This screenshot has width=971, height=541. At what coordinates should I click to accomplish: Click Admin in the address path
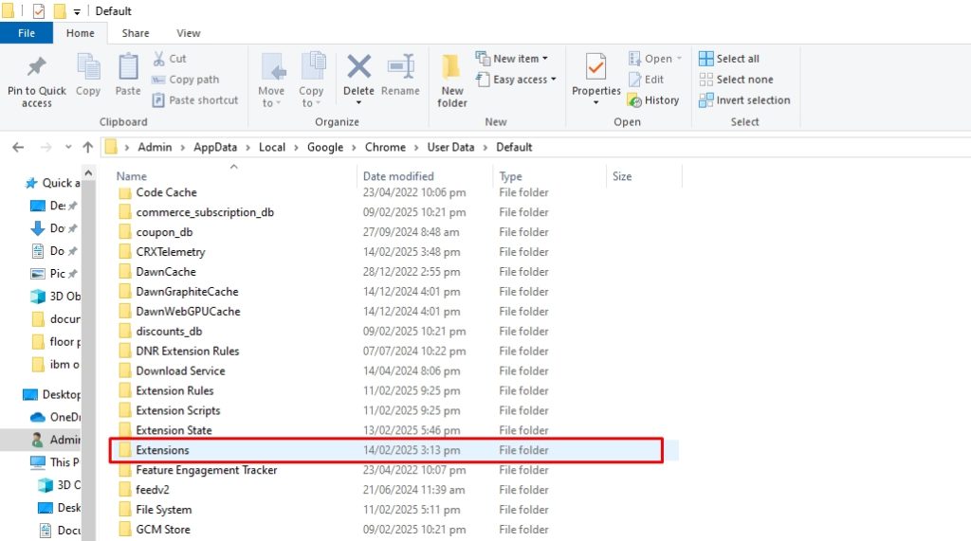(155, 147)
